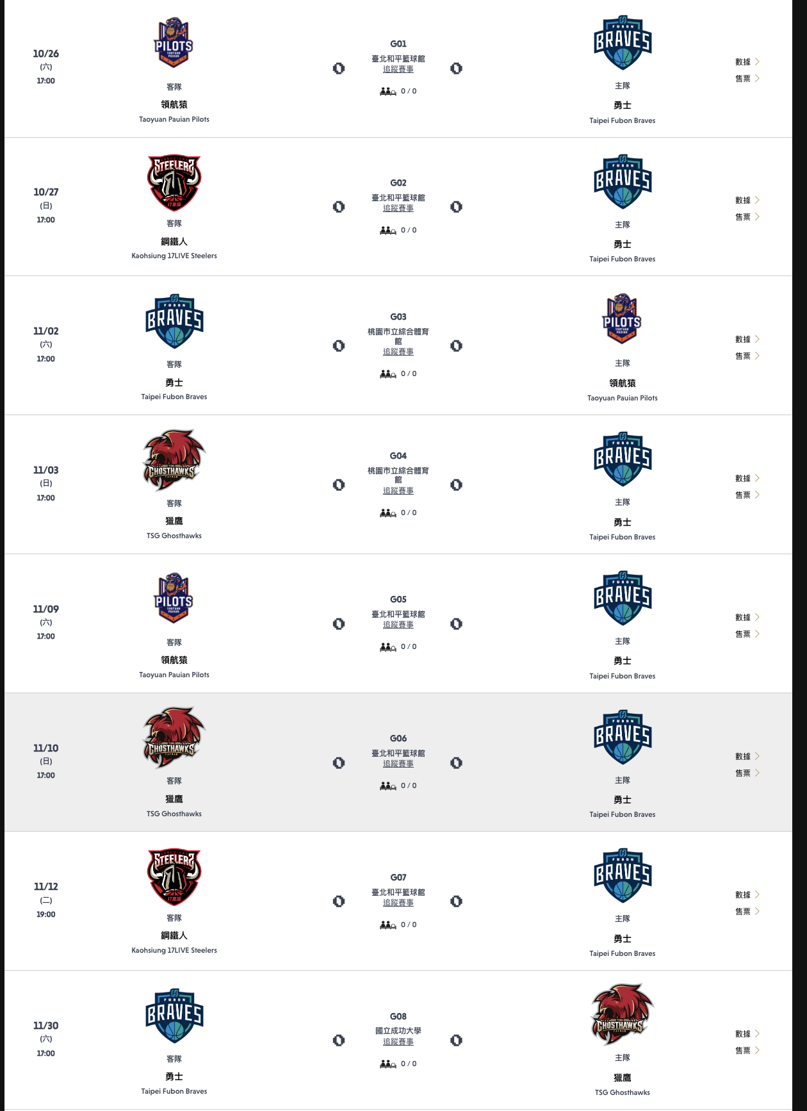The height and width of the screenshot is (1111, 807).
Task: Follow game G08 via 追蹤賽事 link
Action: pyautogui.click(x=398, y=1042)
